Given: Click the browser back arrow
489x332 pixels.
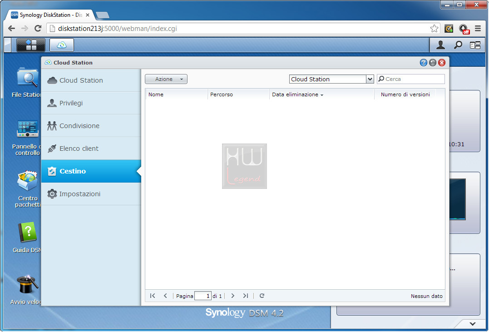Looking at the screenshot, I should point(11,29).
